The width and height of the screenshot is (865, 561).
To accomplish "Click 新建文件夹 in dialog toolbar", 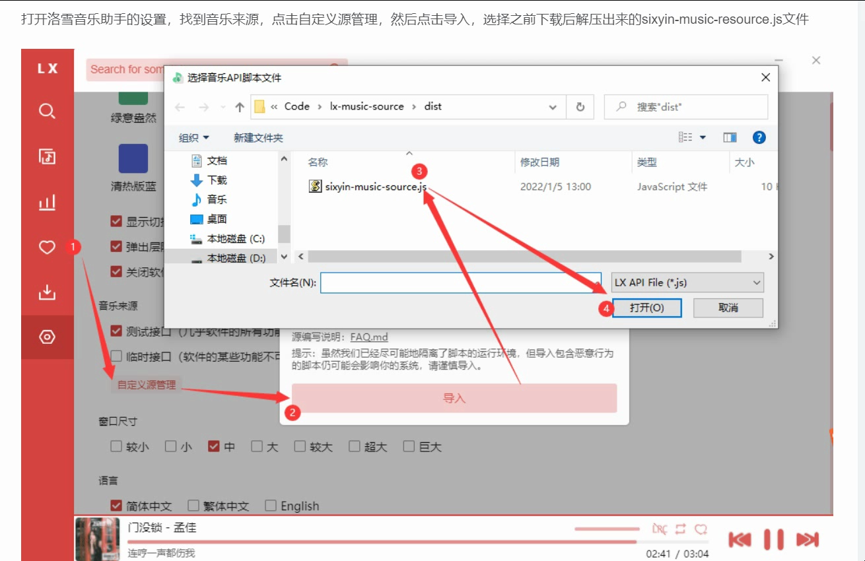I will pos(258,138).
